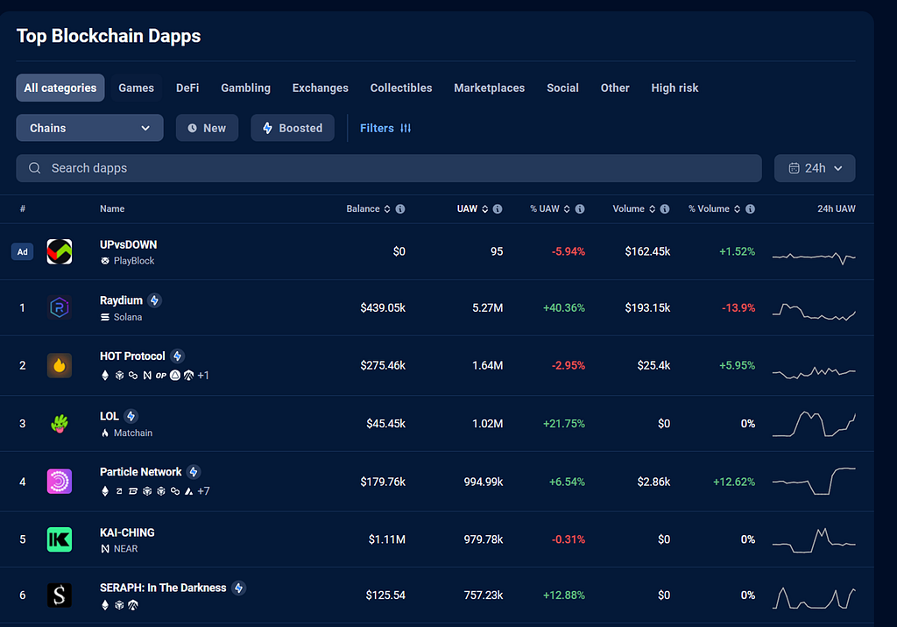The image size is (897, 627).
Task: Click the Matchain chain icon under LOL
Action: (x=105, y=433)
